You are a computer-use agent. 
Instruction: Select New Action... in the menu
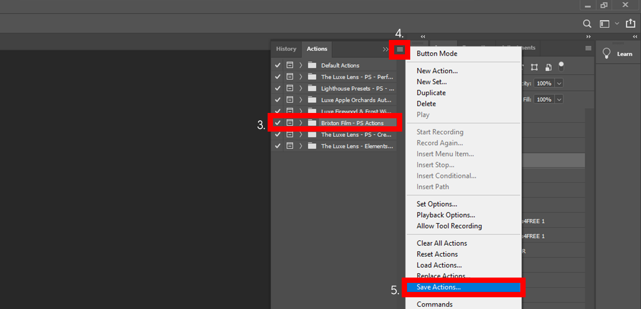point(437,71)
